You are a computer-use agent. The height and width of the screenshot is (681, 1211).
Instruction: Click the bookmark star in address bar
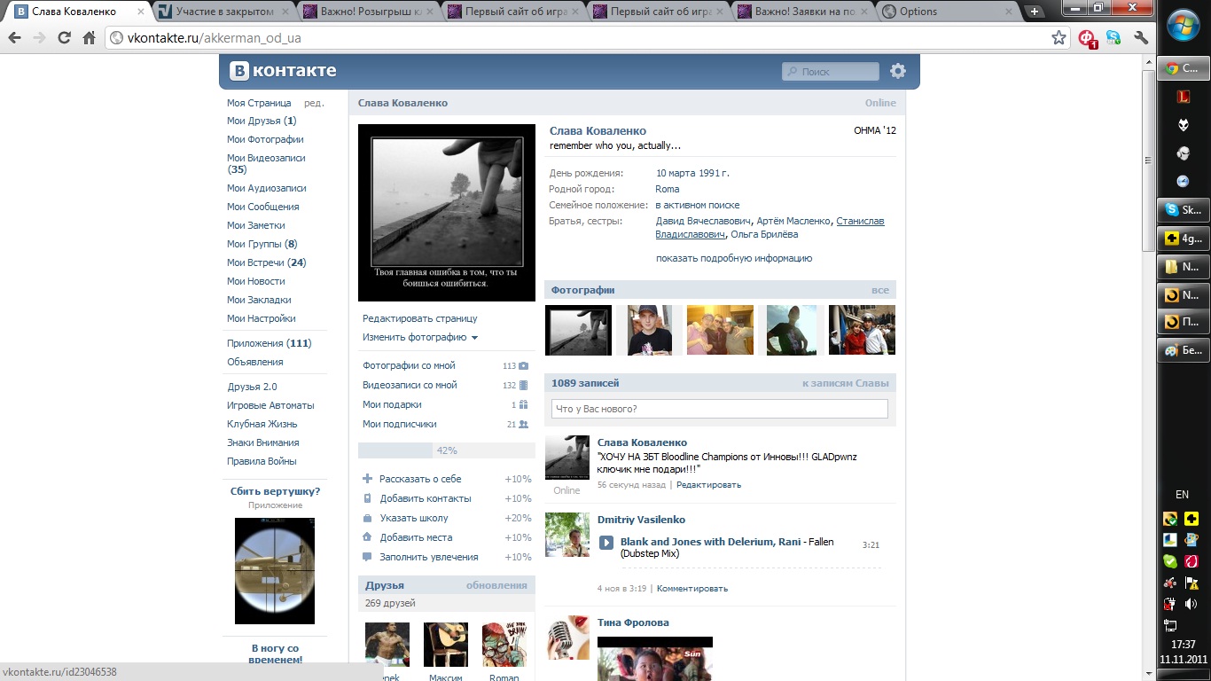coord(1059,38)
